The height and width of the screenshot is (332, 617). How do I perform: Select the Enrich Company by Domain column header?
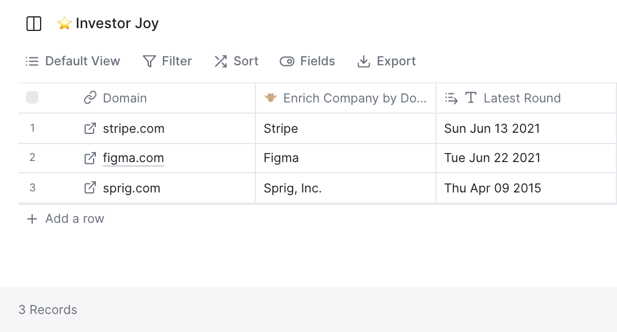[346, 98]
